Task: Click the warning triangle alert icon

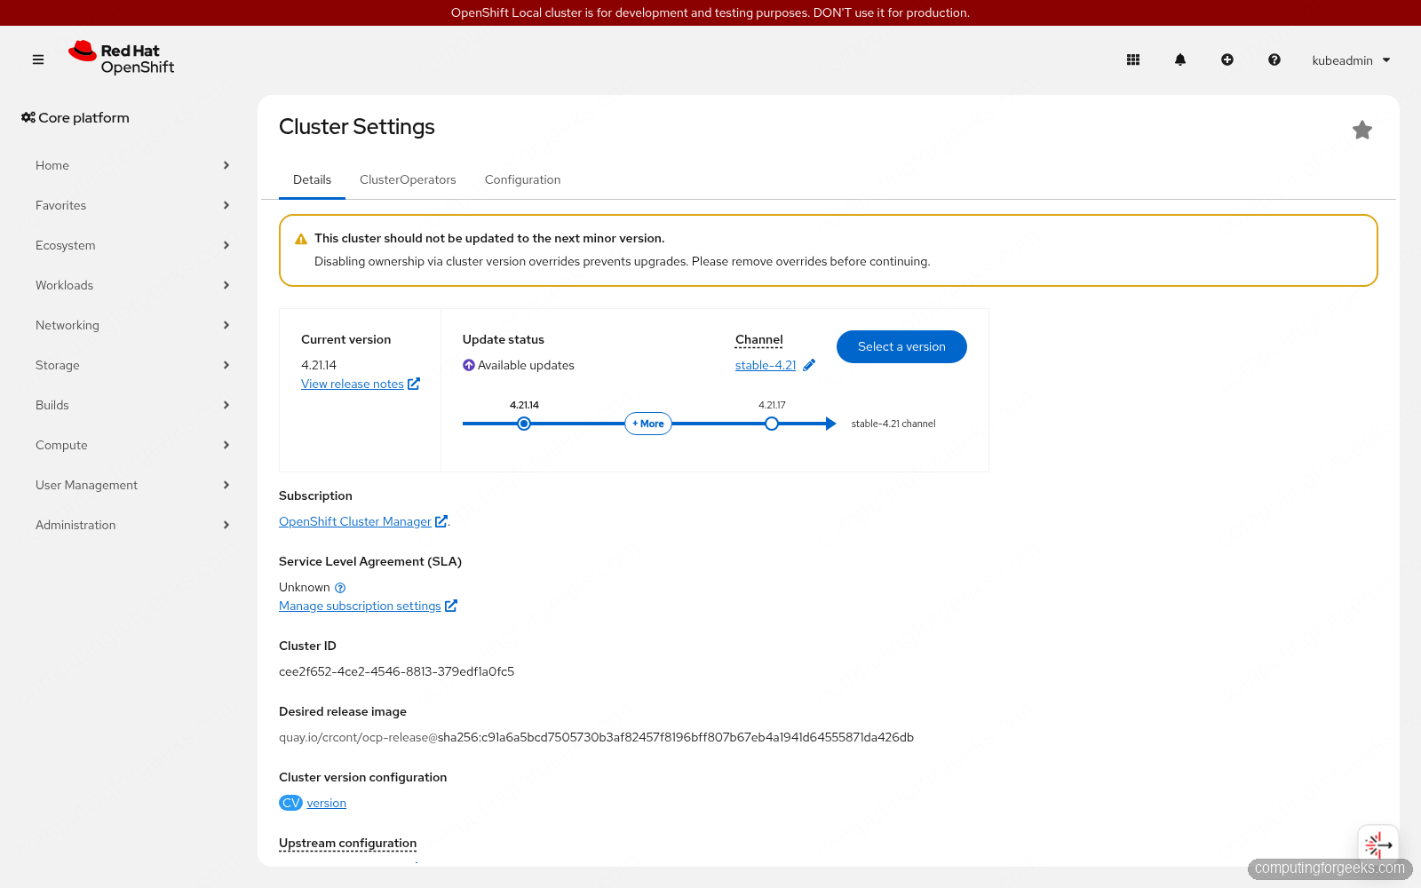Action: [301, 239]
